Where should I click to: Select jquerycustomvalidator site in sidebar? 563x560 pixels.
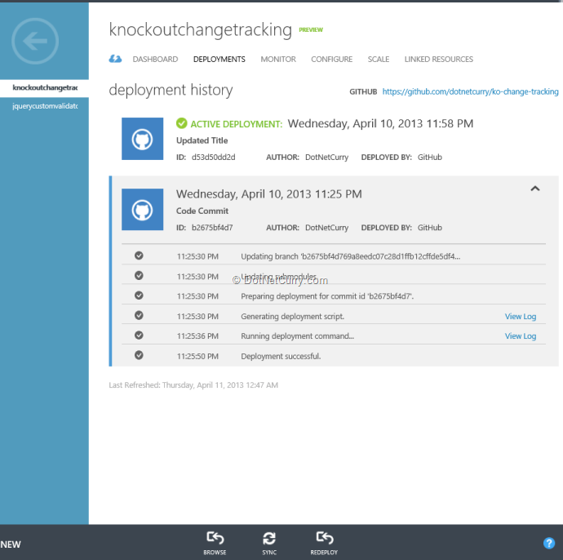tap(44, 106)
